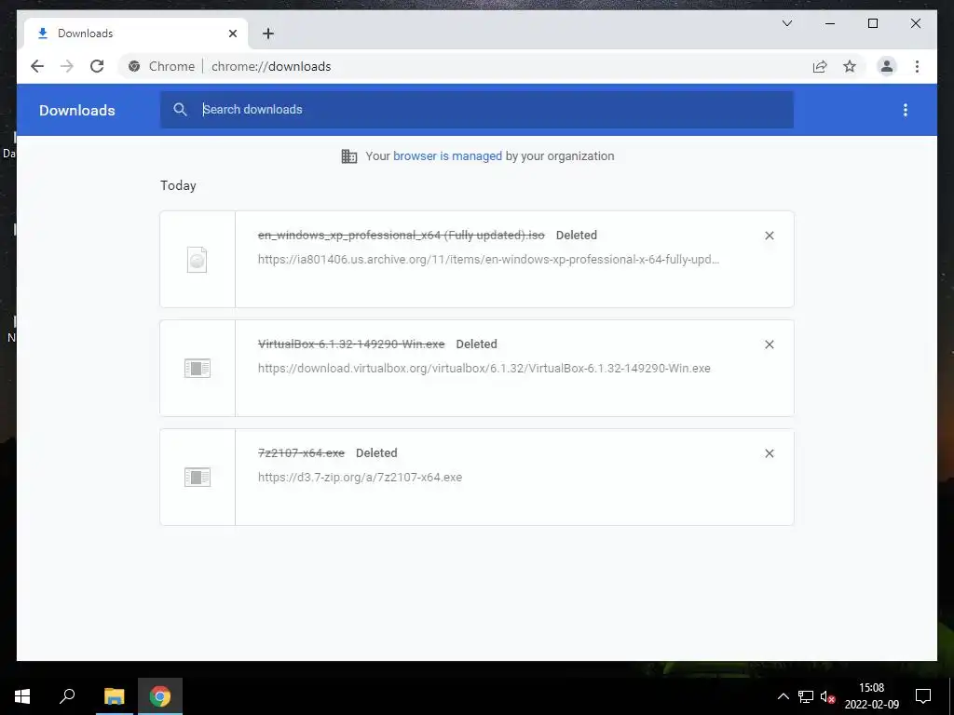
Task: Reload the downloads page
Action: coord(97,66)
